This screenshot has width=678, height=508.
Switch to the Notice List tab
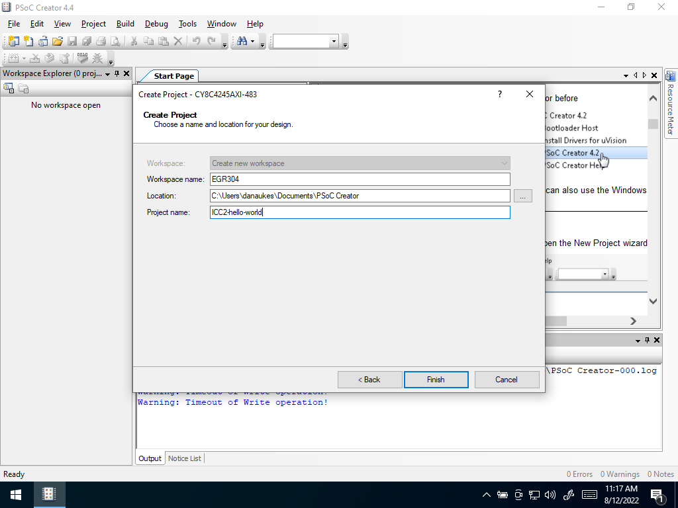(185, 458)
